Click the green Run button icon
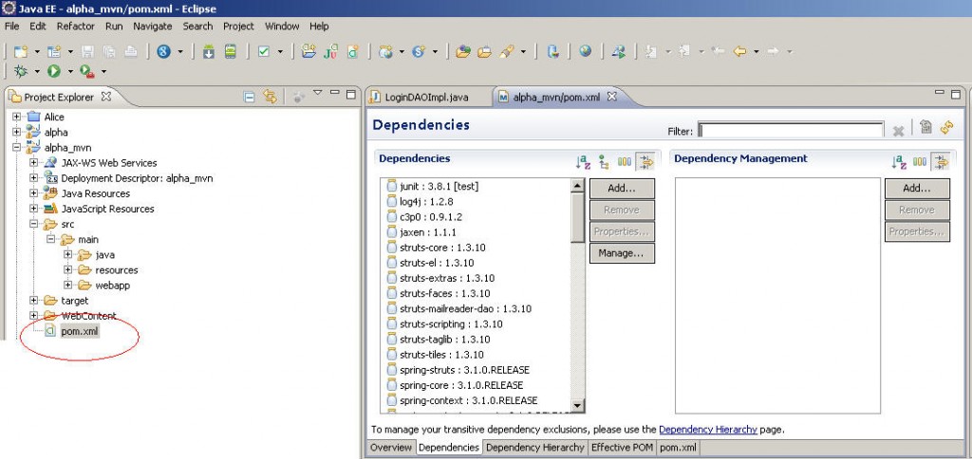This screenshot has height=459, width=972. pyautogui.click(x=54, y=71)
